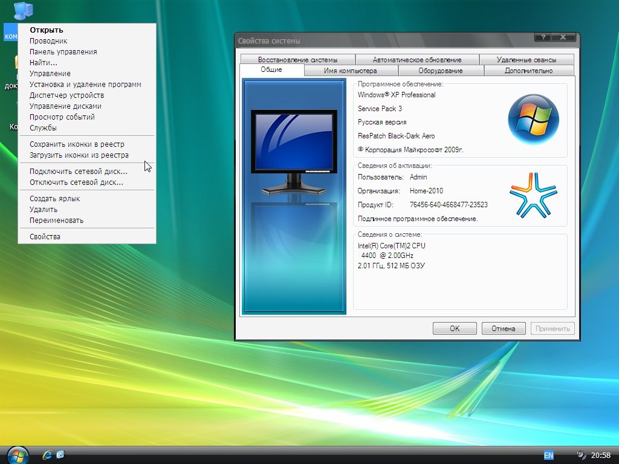Open the Дополнительно tab
The image size is (619, 464).
(528, 71)
